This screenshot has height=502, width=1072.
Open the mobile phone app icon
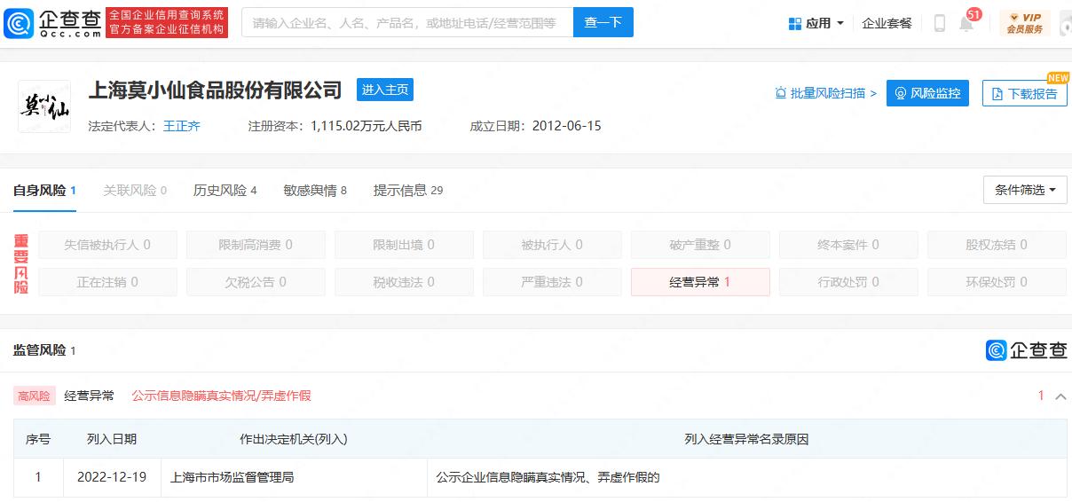[939, 23]
